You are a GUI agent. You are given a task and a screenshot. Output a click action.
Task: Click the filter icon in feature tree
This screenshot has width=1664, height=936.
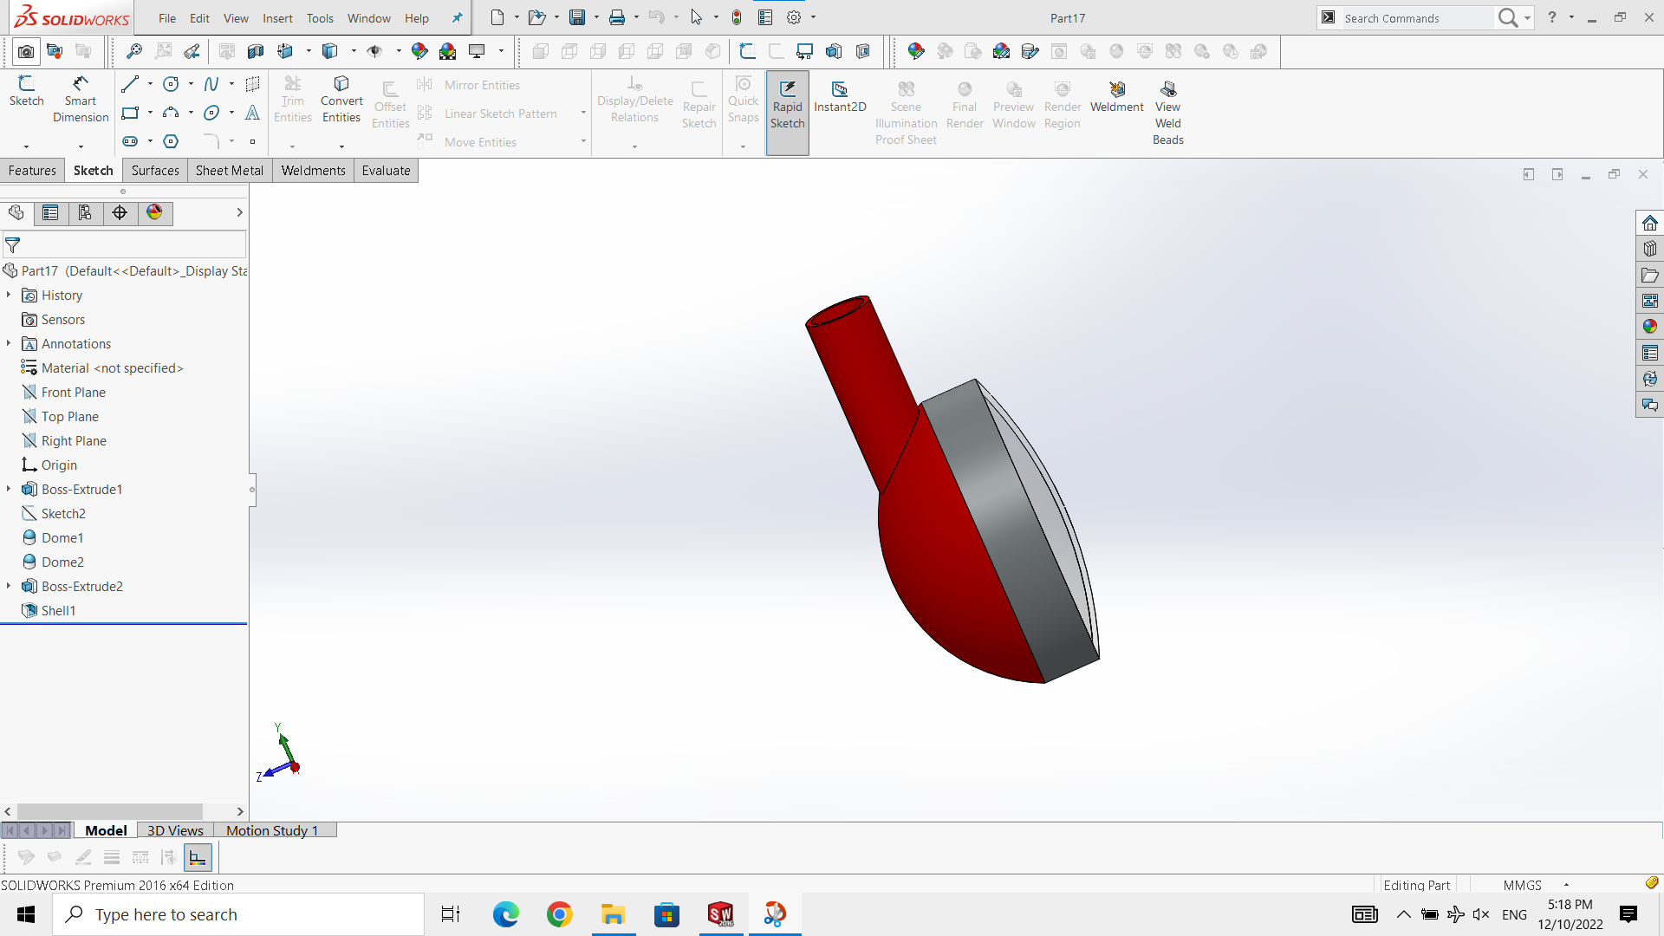point(13,245)
